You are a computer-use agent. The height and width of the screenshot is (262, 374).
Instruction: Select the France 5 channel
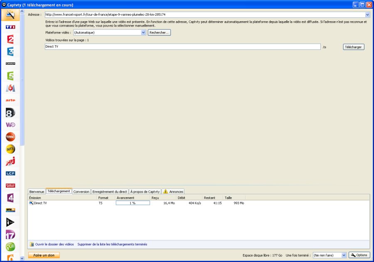click(10, 76)
